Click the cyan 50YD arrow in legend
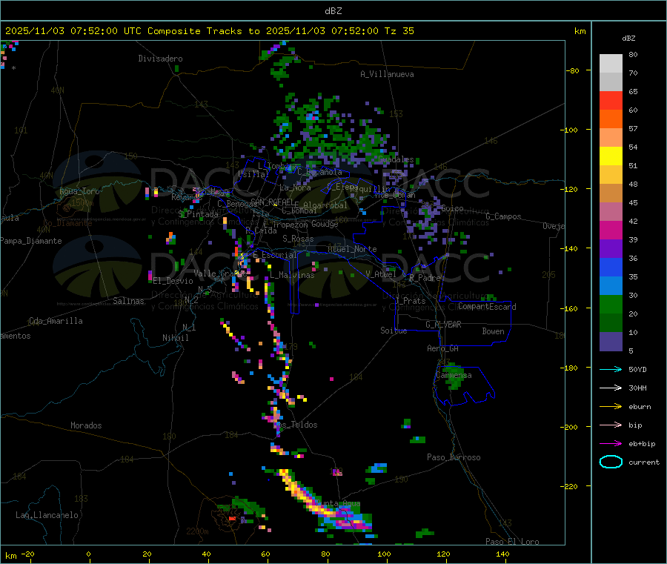Screen dimensions: 667x564 (610, 369)
